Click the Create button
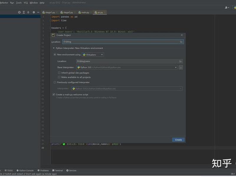The width and height of the screenshot is (236, 177). 178,140
